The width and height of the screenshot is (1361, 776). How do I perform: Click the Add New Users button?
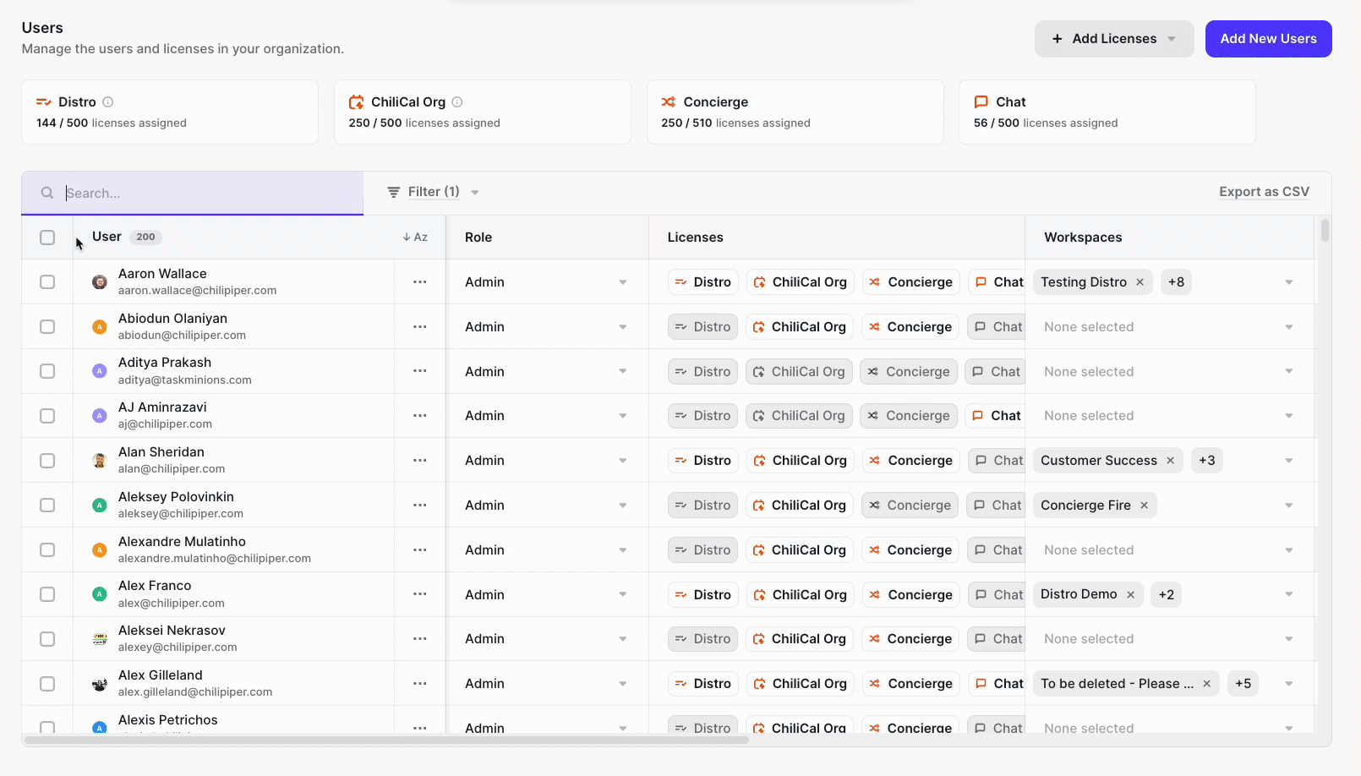coord(1268,39)
